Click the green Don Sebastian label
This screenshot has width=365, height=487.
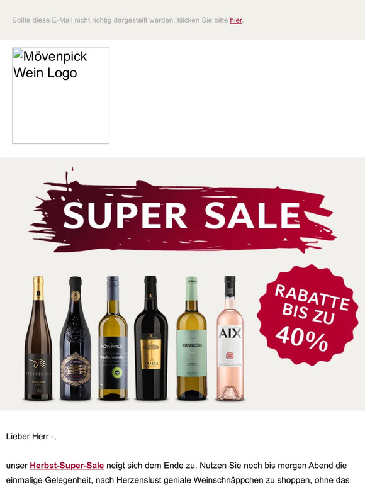192,353
